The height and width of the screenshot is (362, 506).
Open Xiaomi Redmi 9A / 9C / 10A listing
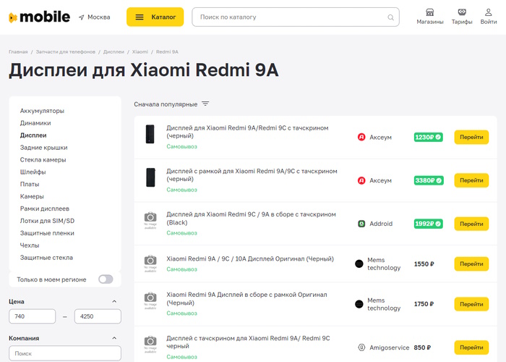250,259
